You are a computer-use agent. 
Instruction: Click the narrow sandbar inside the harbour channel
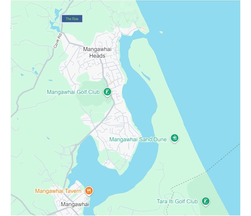click(146, 76)
